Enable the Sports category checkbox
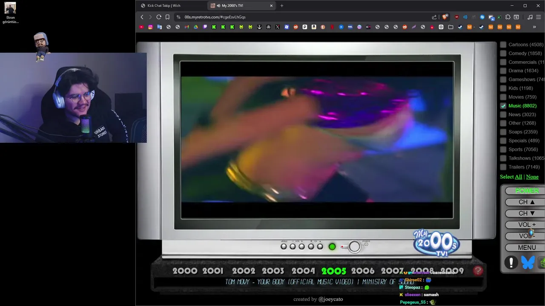The height and width of the screenshot is (306, 545). pyautogui.click(x=503, y=149)
